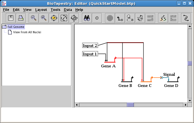Viewport: 194px width, 123px height.
Task: Click the horizontal scrollbar right arrow
Action: click(x=184, y=105)
